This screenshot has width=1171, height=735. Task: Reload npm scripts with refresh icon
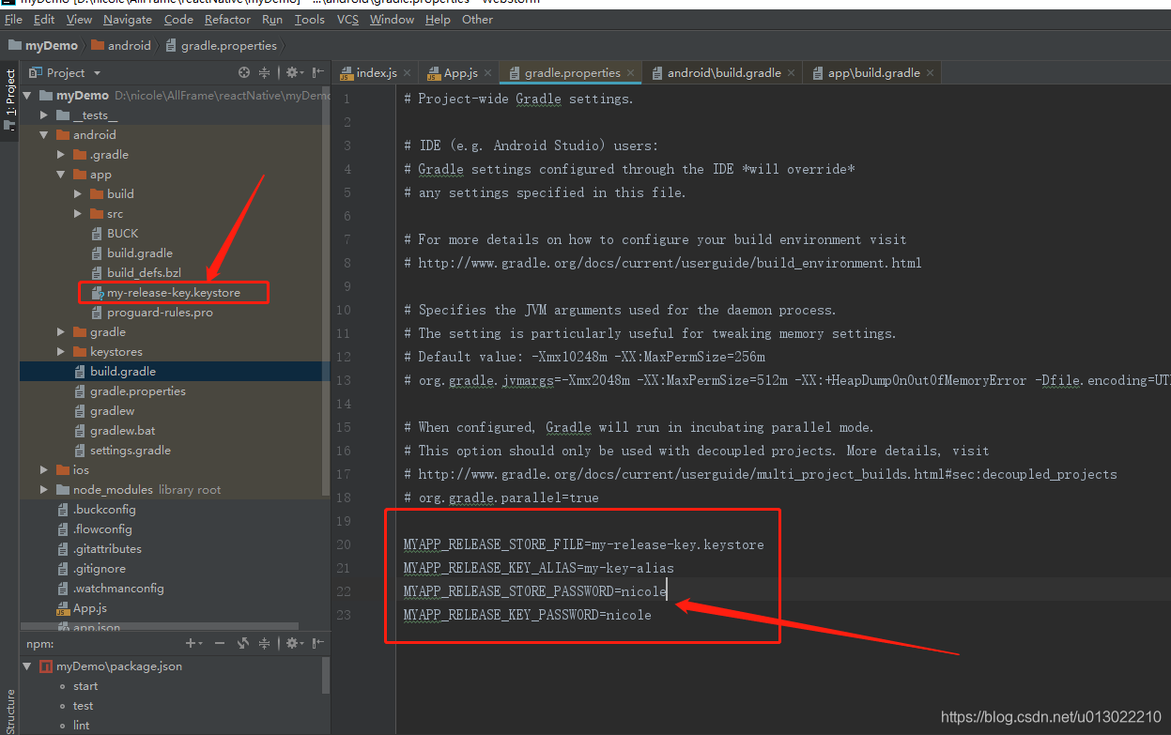pos(243,643)
